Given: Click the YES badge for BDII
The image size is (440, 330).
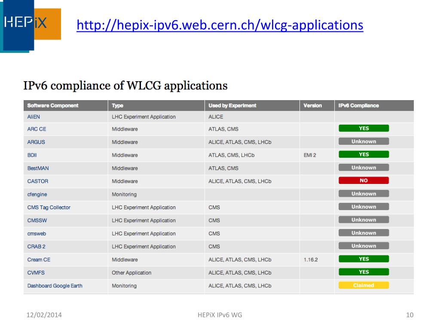Looking at the screenshot, I should 364,154.
